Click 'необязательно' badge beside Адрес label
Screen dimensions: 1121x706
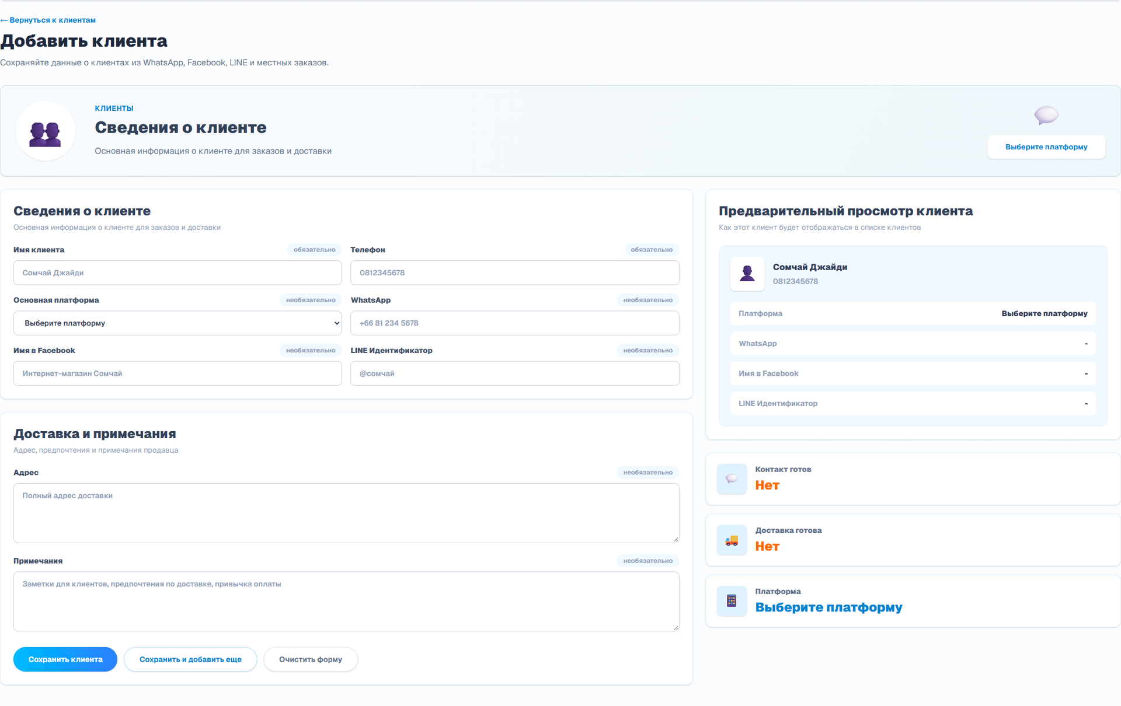pos(647,473)
